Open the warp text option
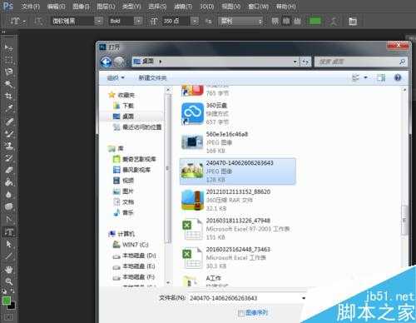 point(334,21)
